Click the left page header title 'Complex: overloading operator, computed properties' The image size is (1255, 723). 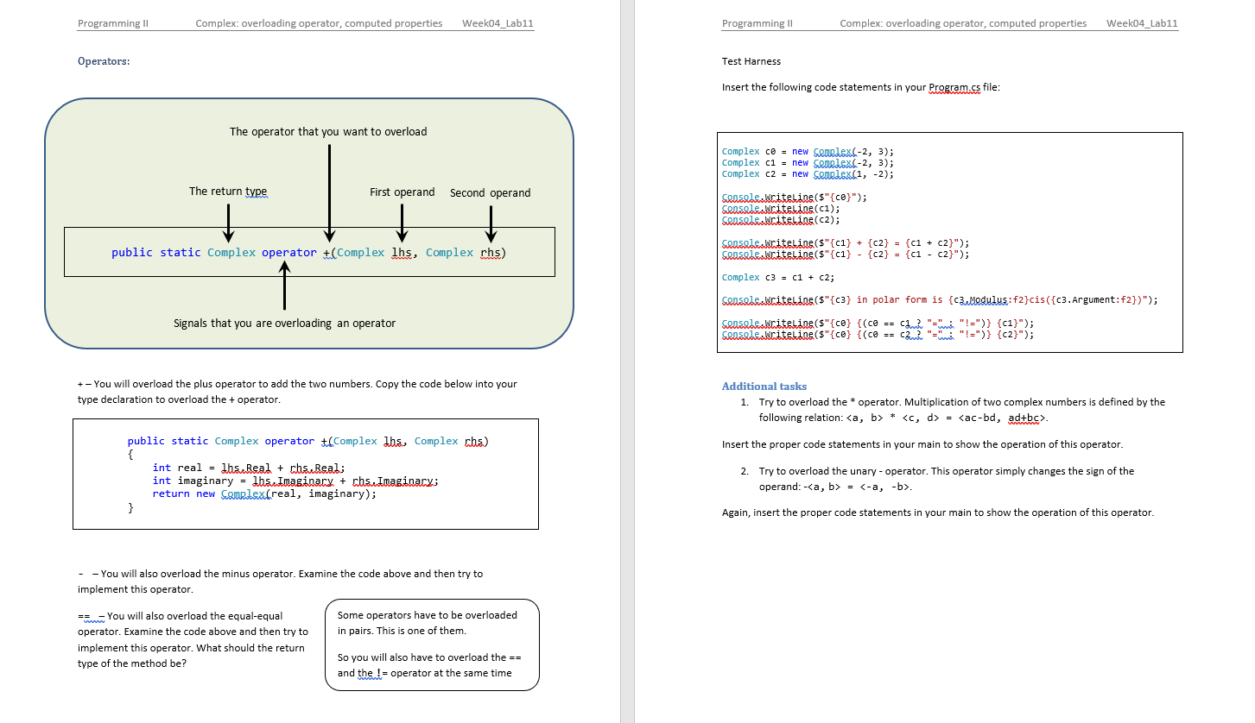tap(319, 23)
